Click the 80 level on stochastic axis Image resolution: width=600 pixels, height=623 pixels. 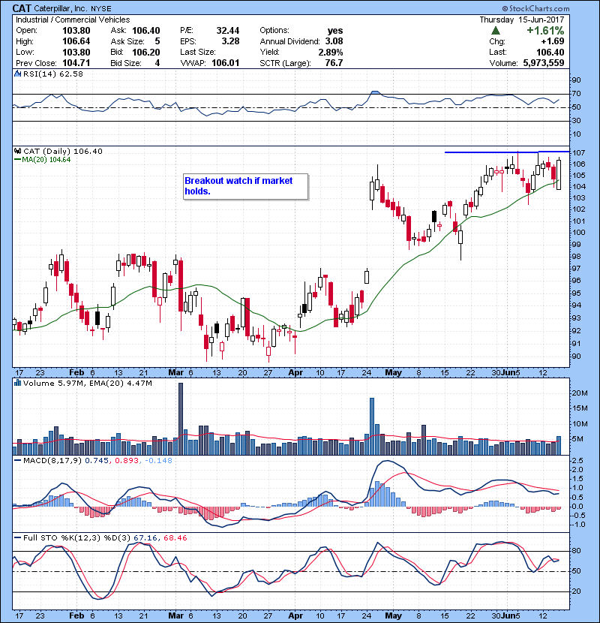pos(576,551)
